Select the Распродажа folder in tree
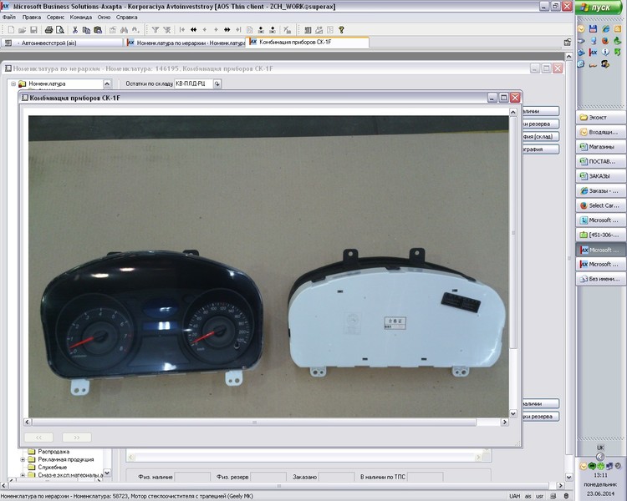Image resolution: width=627 pixels, height=501 pixels. click(x=54, y=452)
